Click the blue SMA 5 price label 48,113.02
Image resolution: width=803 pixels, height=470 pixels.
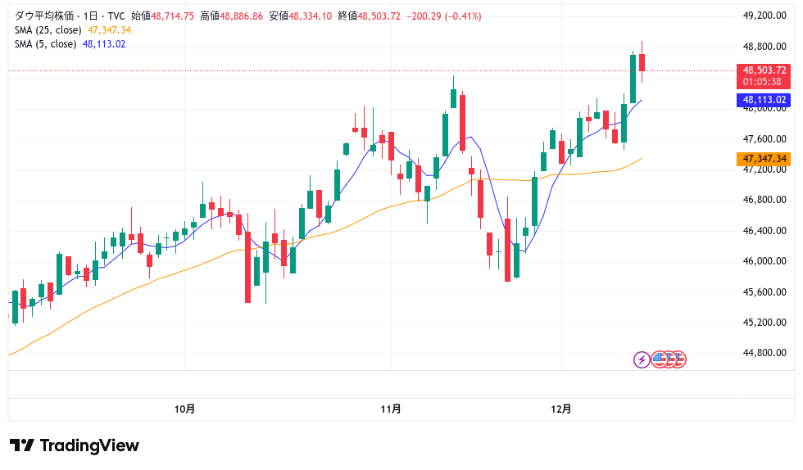[764, 100]
